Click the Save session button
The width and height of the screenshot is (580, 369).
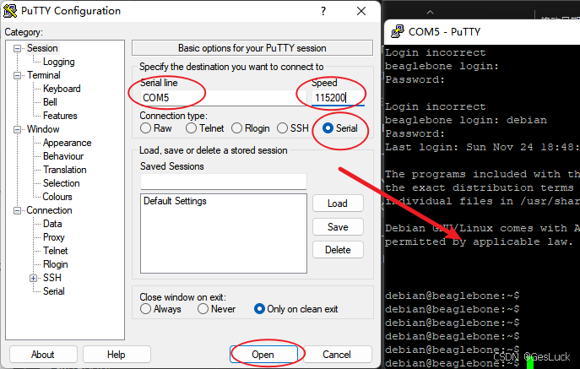(x=338, y=227)
